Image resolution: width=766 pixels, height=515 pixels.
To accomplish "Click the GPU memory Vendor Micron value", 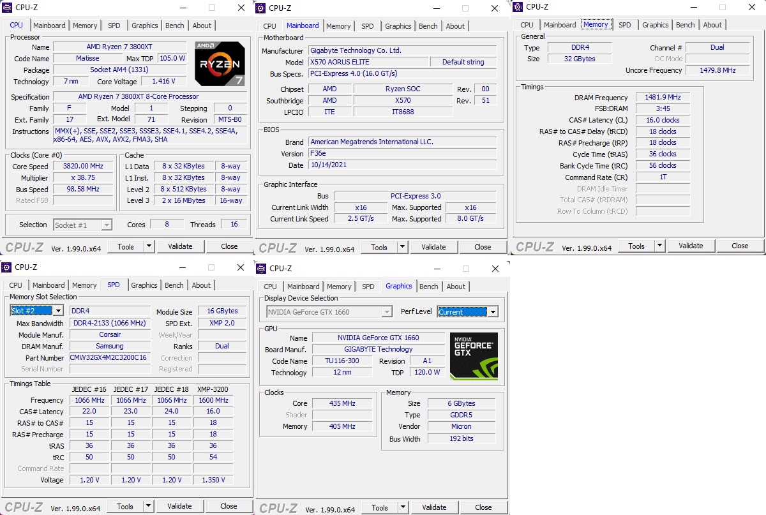I will click(x=462, y=426).
